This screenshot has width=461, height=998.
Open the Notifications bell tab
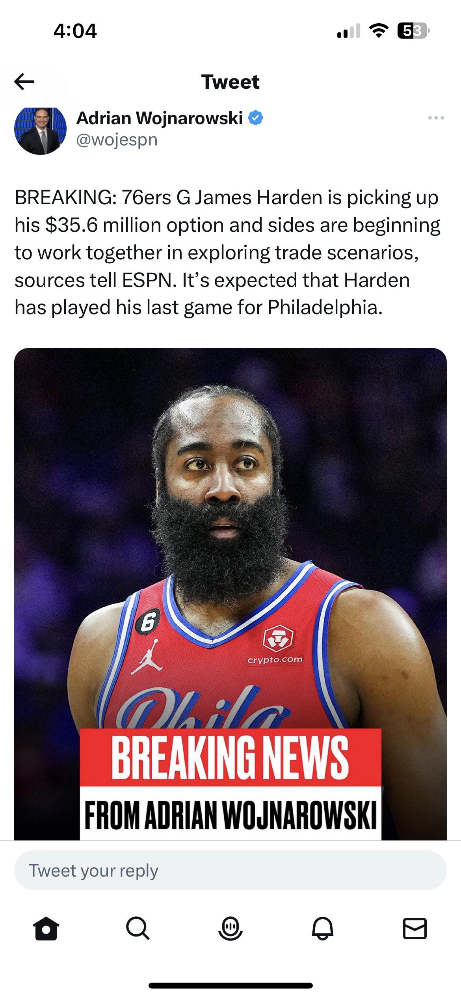[323, 929]
